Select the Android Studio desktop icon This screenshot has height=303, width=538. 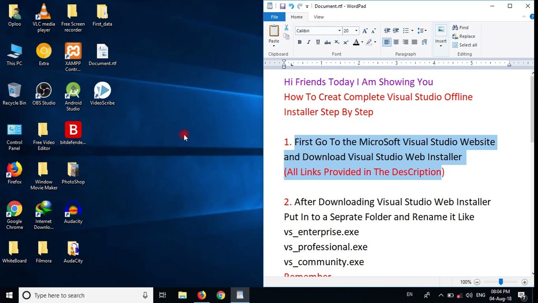[73, 97]
